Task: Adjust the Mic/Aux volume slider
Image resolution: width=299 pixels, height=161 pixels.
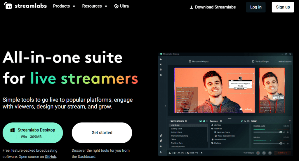Action: coord(268,143)
